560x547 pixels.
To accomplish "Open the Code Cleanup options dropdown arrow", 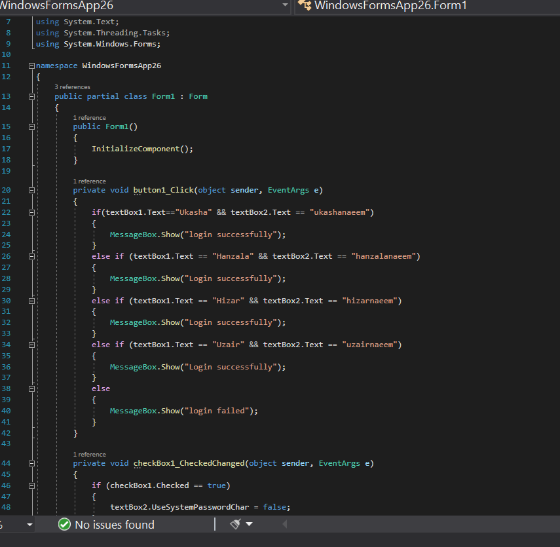I will (248, 524).
